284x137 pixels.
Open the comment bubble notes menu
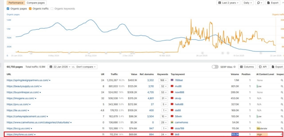(x=259, y=3)
